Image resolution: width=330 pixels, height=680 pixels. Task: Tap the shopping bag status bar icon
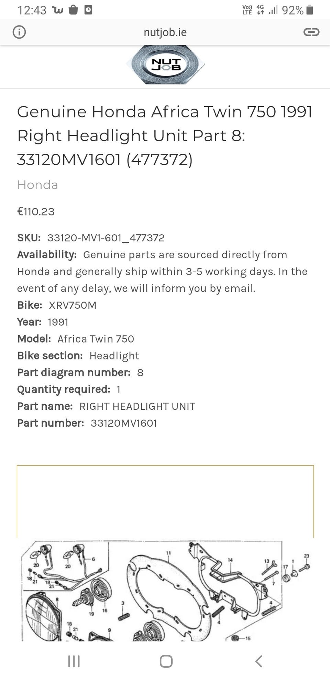pos(73,10)
